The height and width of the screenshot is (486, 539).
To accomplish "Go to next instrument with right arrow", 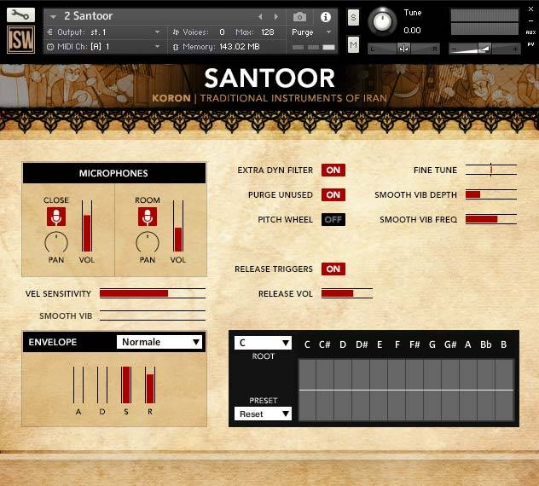I will coord(275,16).
